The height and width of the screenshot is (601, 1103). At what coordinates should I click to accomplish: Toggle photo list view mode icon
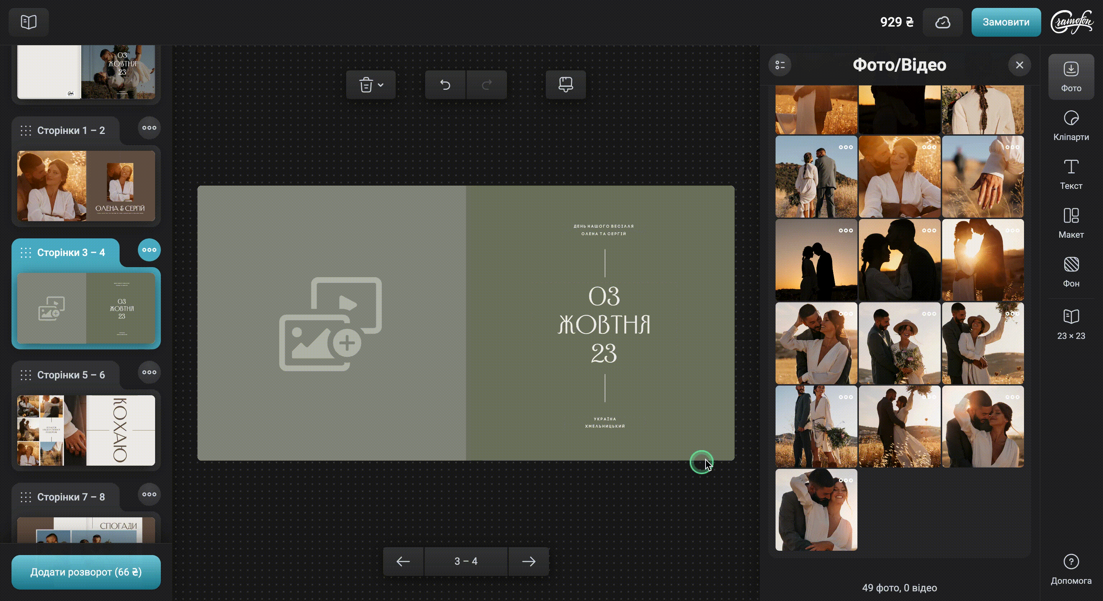(780, 65)
